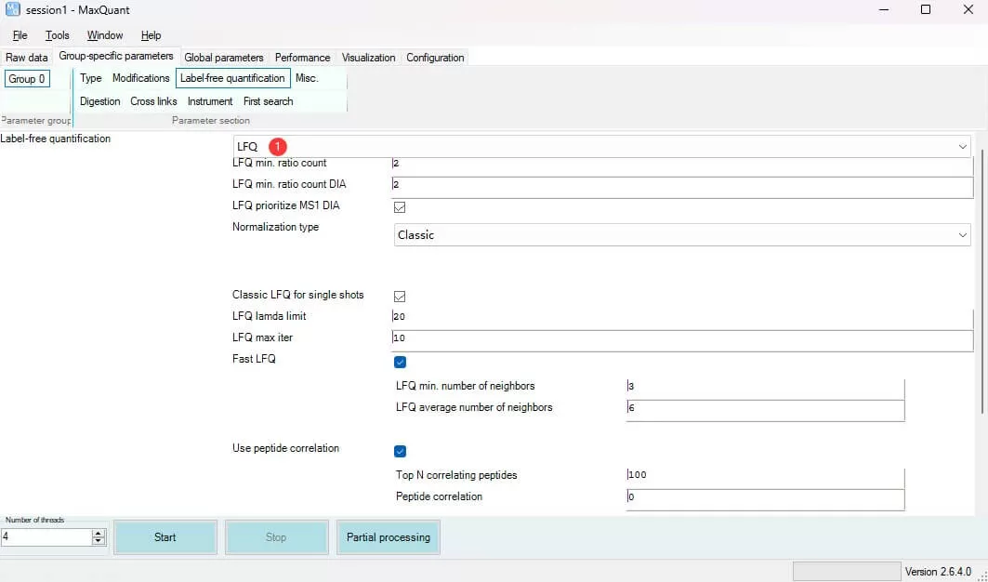
Task: Select the Modifications parameter section
Action: tap(141, 78)
